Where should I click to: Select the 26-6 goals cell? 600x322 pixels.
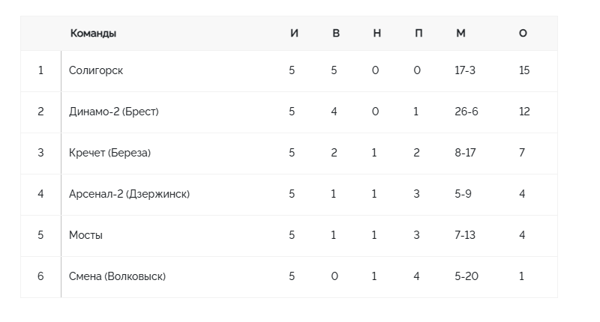coord(466,112)
